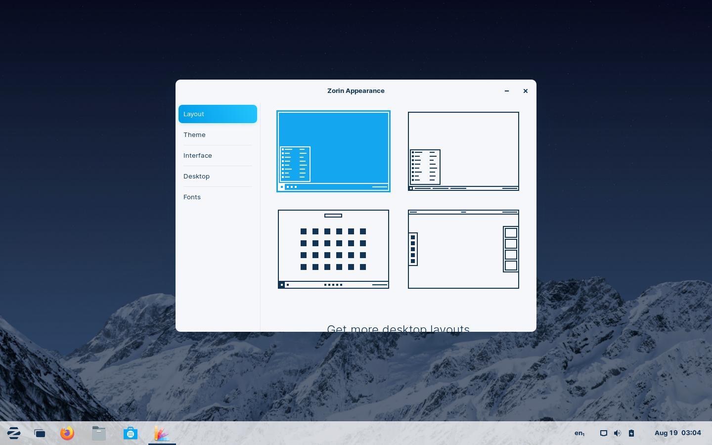Open the Zorin start menu
Screen dimensions: 712x445
pyautogui.click(x=14, y=433)
